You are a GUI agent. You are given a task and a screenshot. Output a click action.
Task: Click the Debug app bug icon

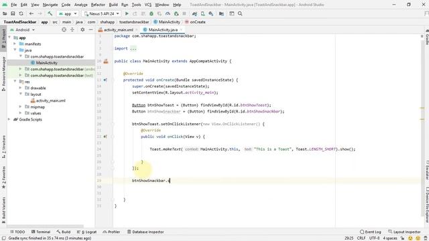point(151,13)
